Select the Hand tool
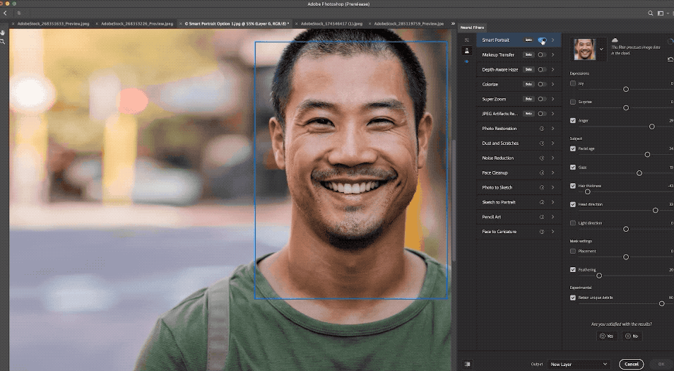Image resolution: width=674 pixels, height=371 pixels. click(x=4, y=33)
